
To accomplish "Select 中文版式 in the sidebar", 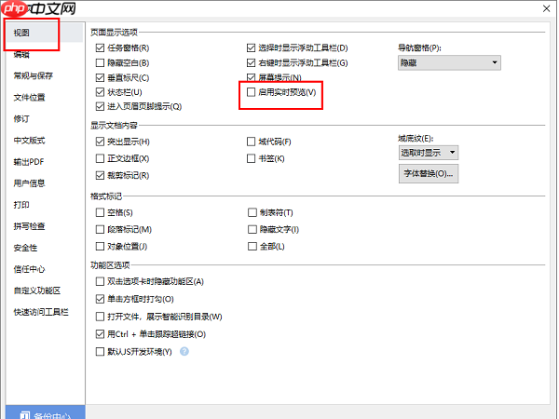I will [x=29, y=141].
